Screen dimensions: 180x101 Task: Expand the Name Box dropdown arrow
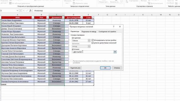pos(17,11)
